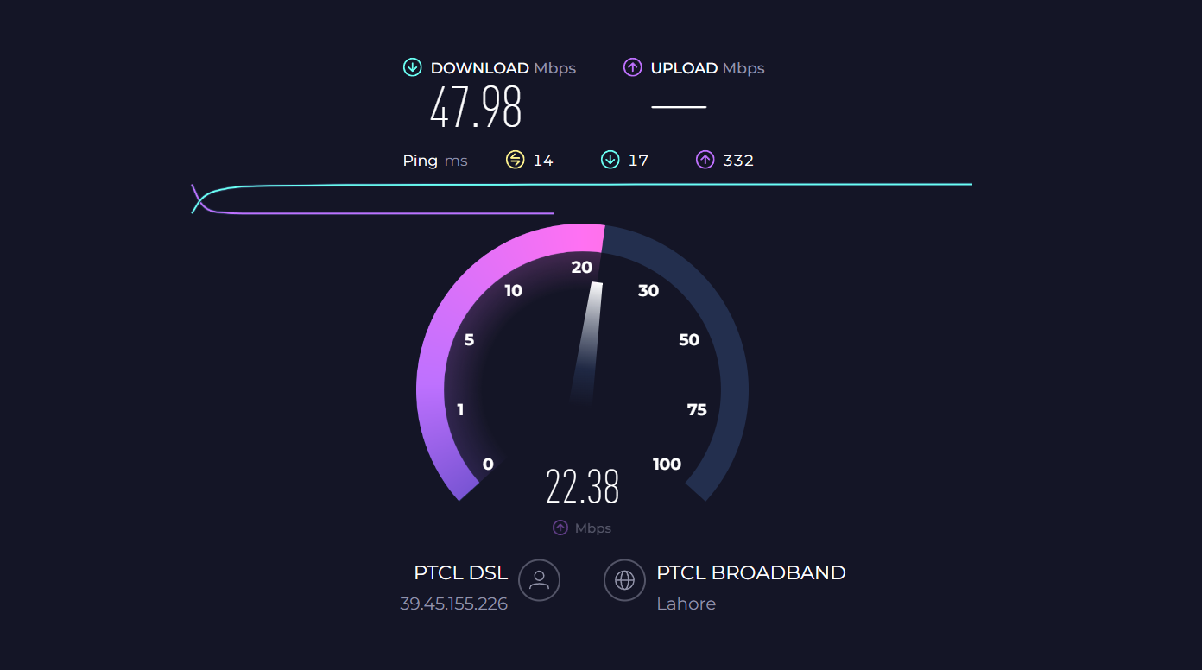Click the Ping ms label
This screenshot has height=670, width=1202.
tap(435, 161)
